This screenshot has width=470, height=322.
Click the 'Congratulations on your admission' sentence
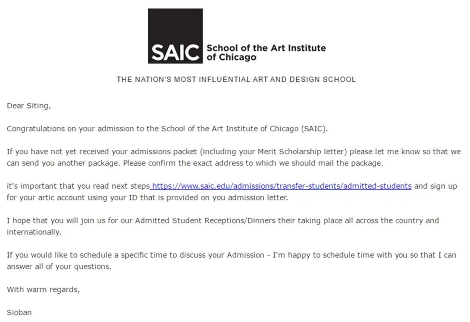[167, 129]
